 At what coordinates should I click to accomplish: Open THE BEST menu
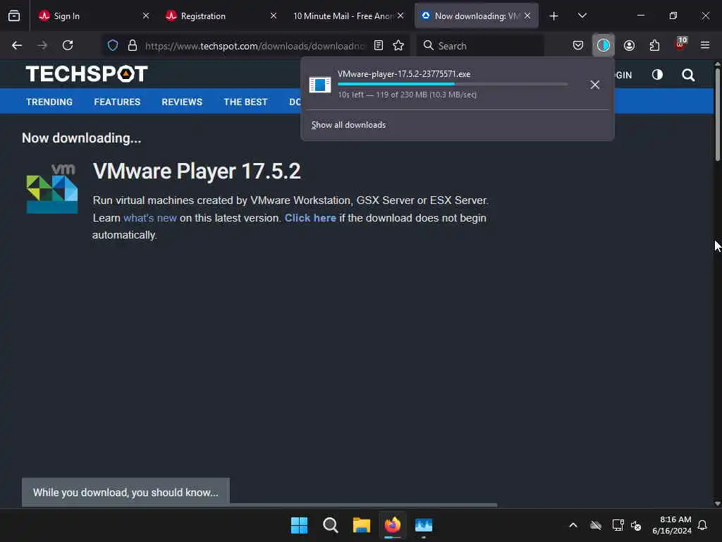coord(245,102)
